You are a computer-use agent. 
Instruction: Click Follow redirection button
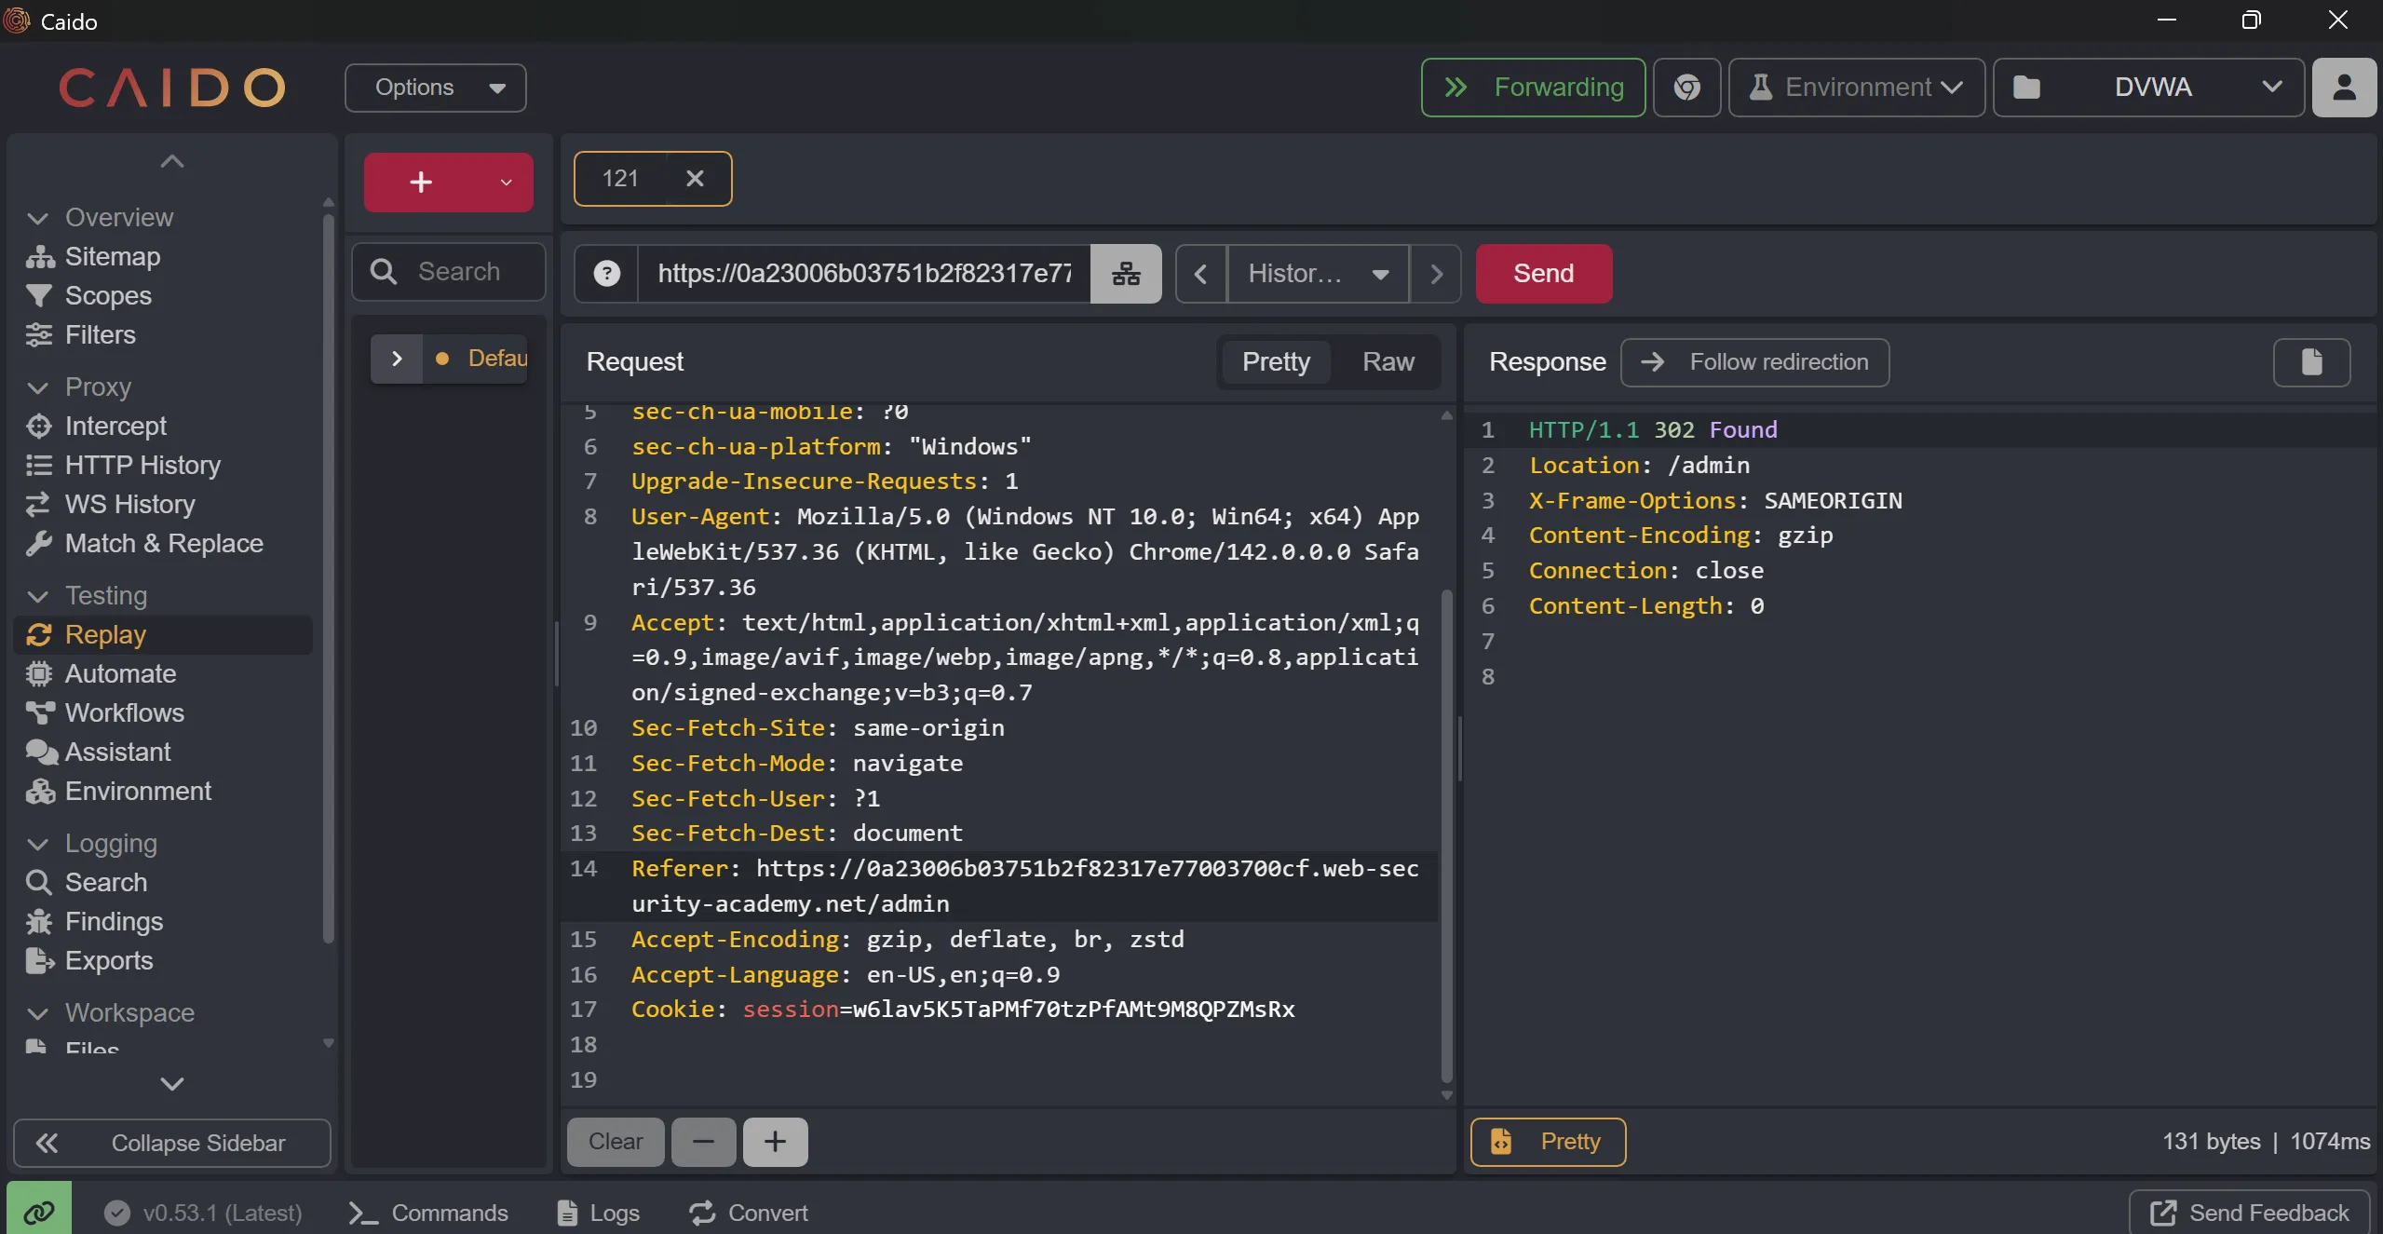point(1754,362)
